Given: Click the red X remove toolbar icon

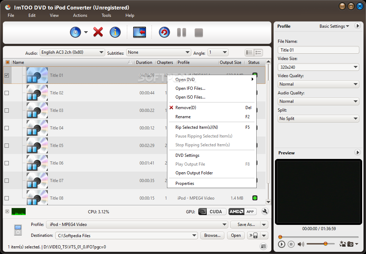Looking at the screenshot, I should click(x=98, y=33).
